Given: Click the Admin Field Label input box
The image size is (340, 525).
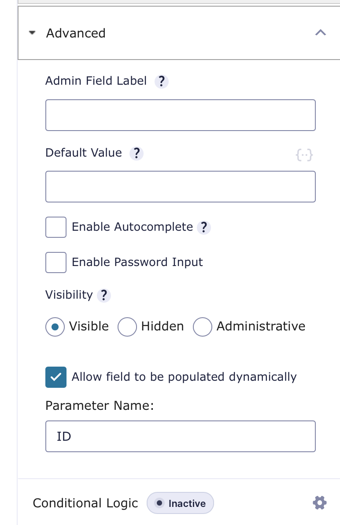Looking at the screenshot, I should point(180,115).
